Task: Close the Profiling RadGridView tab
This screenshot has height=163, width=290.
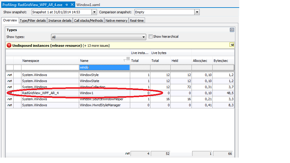Action: [72, 5]
